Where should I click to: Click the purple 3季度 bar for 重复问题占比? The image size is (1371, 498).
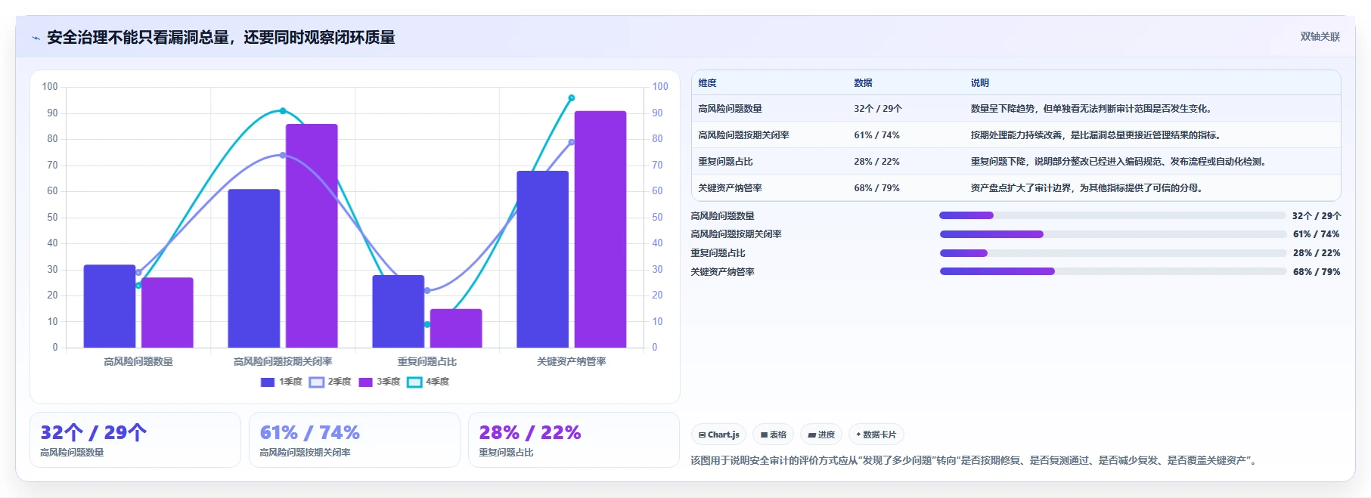click(456, 328)
